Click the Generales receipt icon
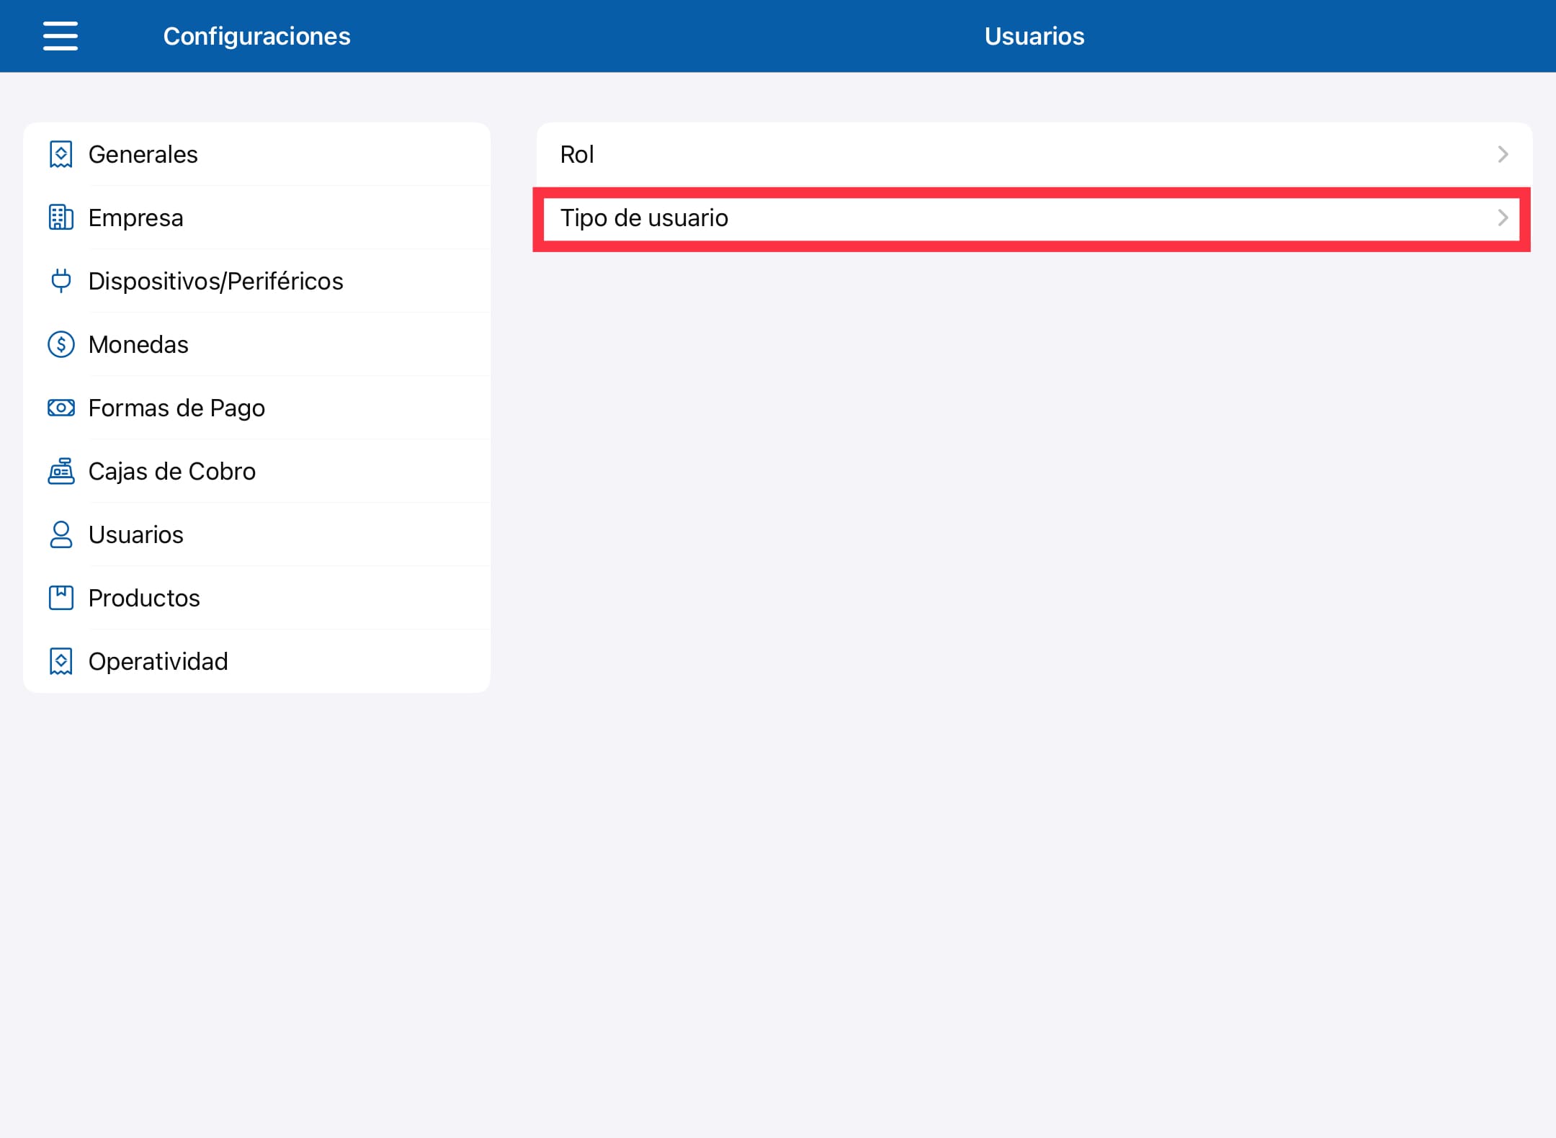Viewport: 1556px width, 1138px height. click(x=61, y=154)
